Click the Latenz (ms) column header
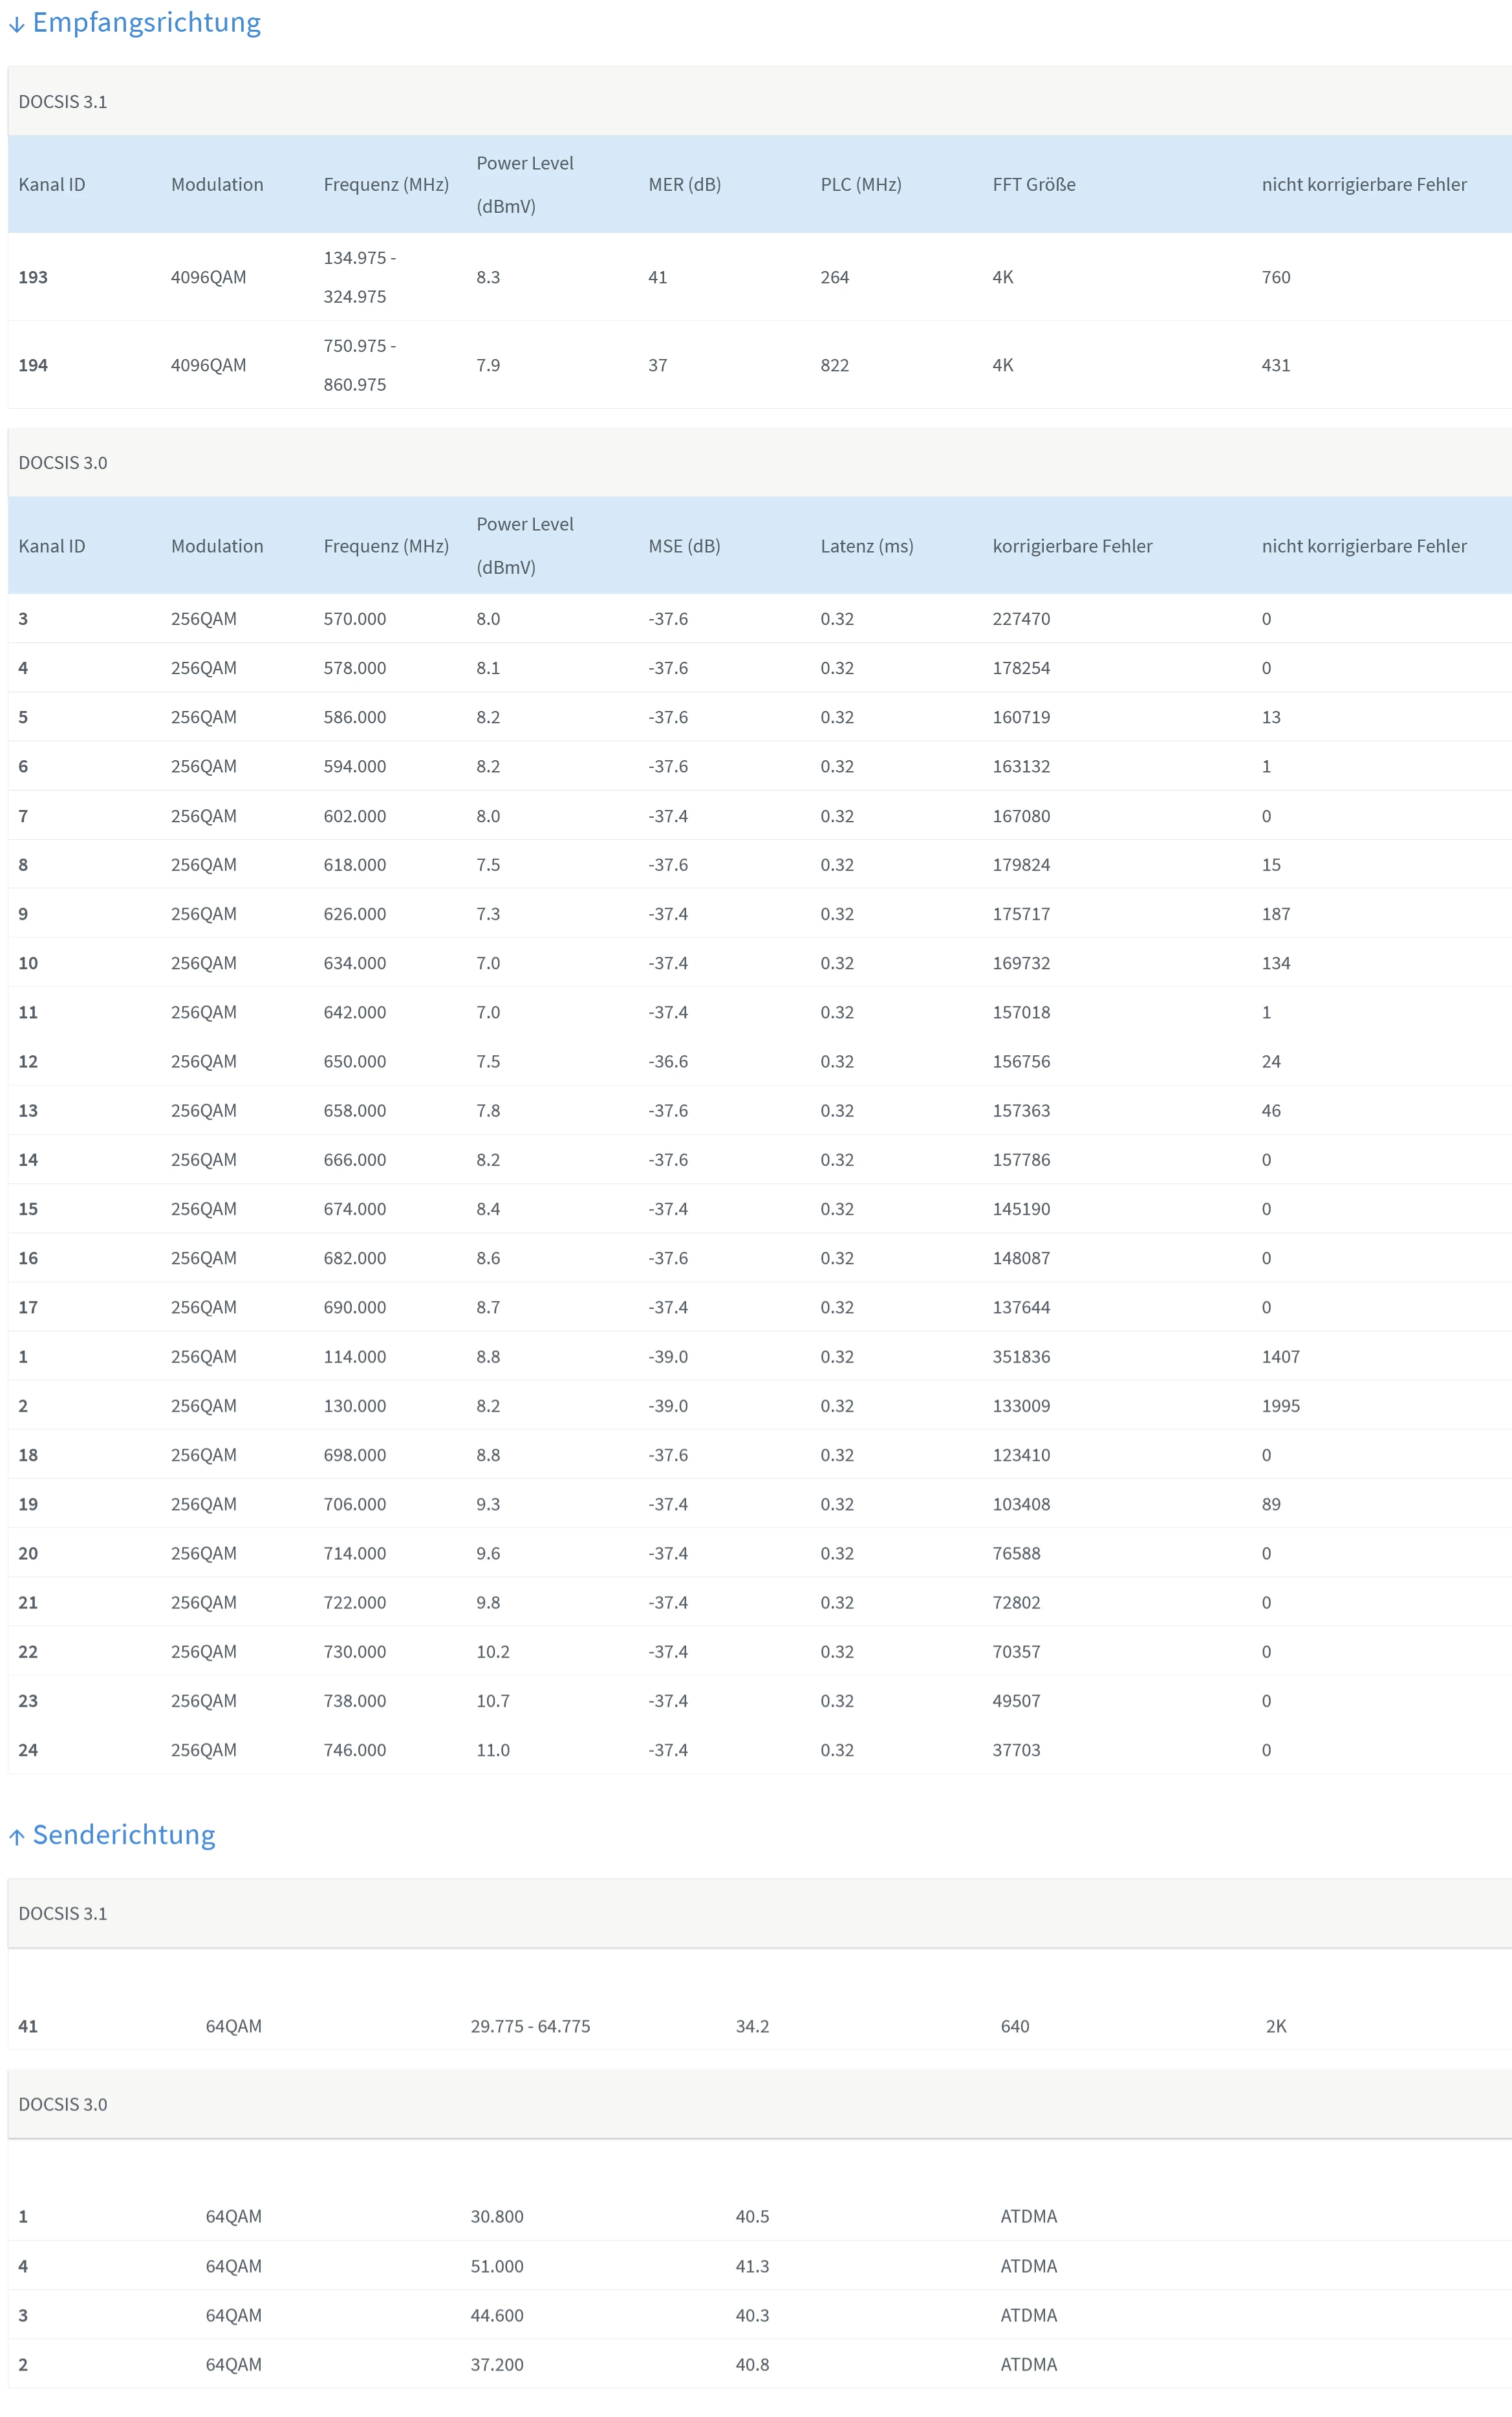This screenshot has width=1512, height=2417. pyautogui.click(x=866, y=546)
